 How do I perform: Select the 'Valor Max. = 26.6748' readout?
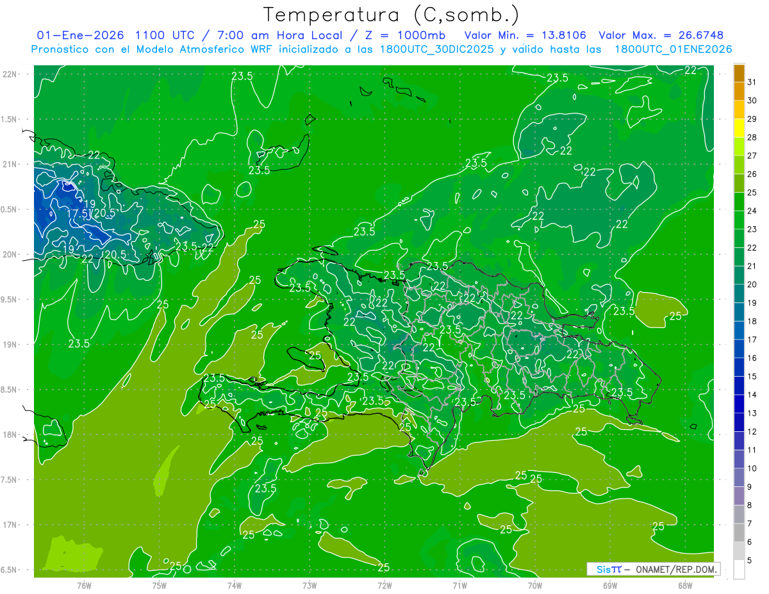[661, 35]
